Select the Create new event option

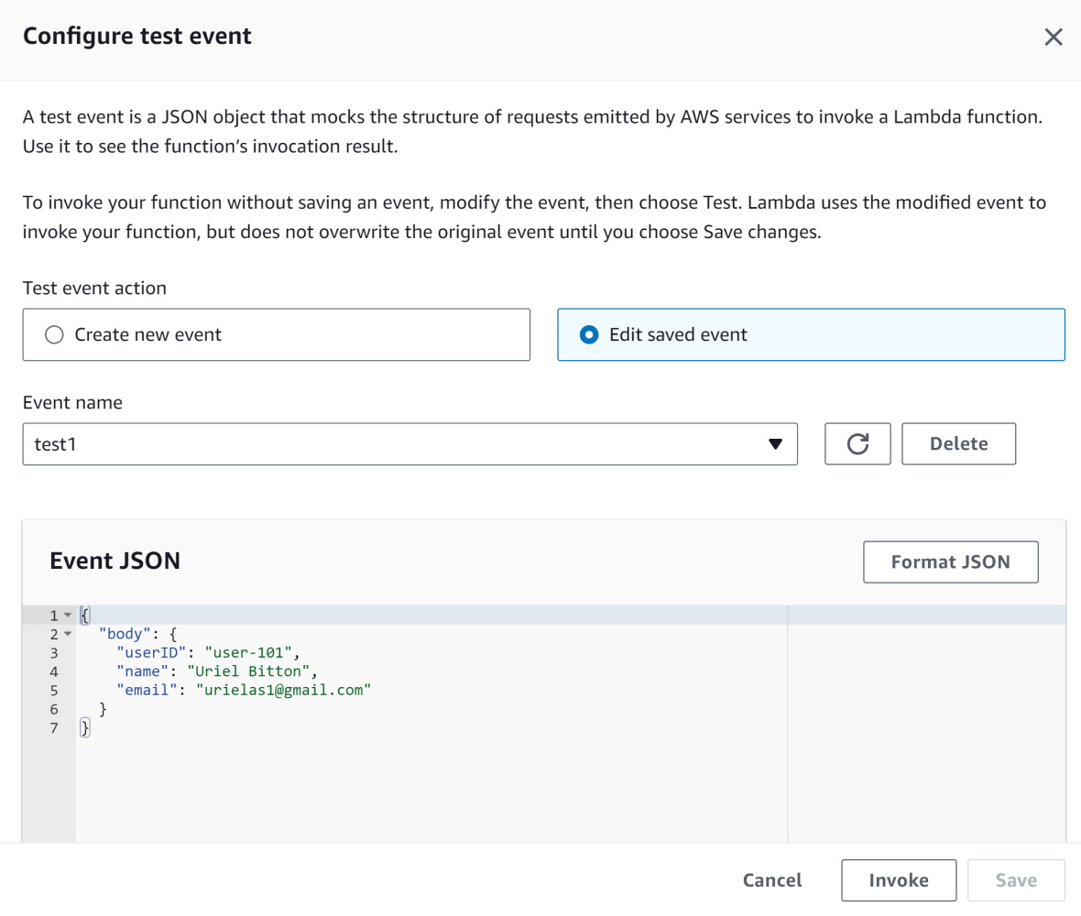pyautogui.click(x=55, y=334)
